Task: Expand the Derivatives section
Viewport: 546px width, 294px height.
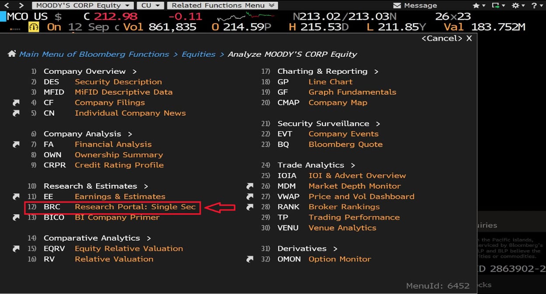Action: tap(307, 249)
